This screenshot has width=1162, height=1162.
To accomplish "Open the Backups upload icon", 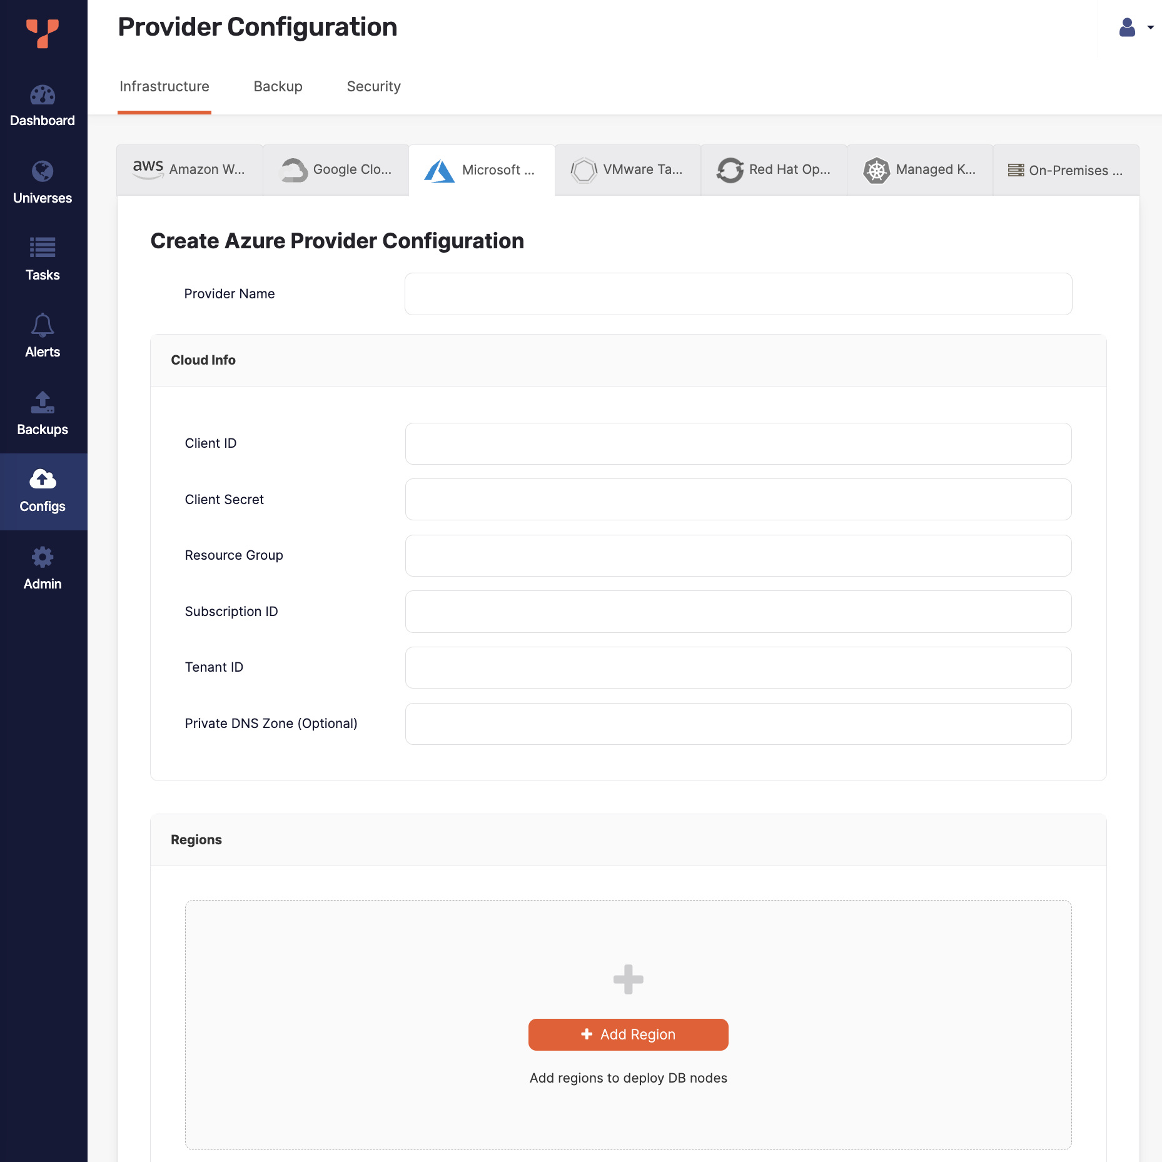I will [x=43, y=402].
